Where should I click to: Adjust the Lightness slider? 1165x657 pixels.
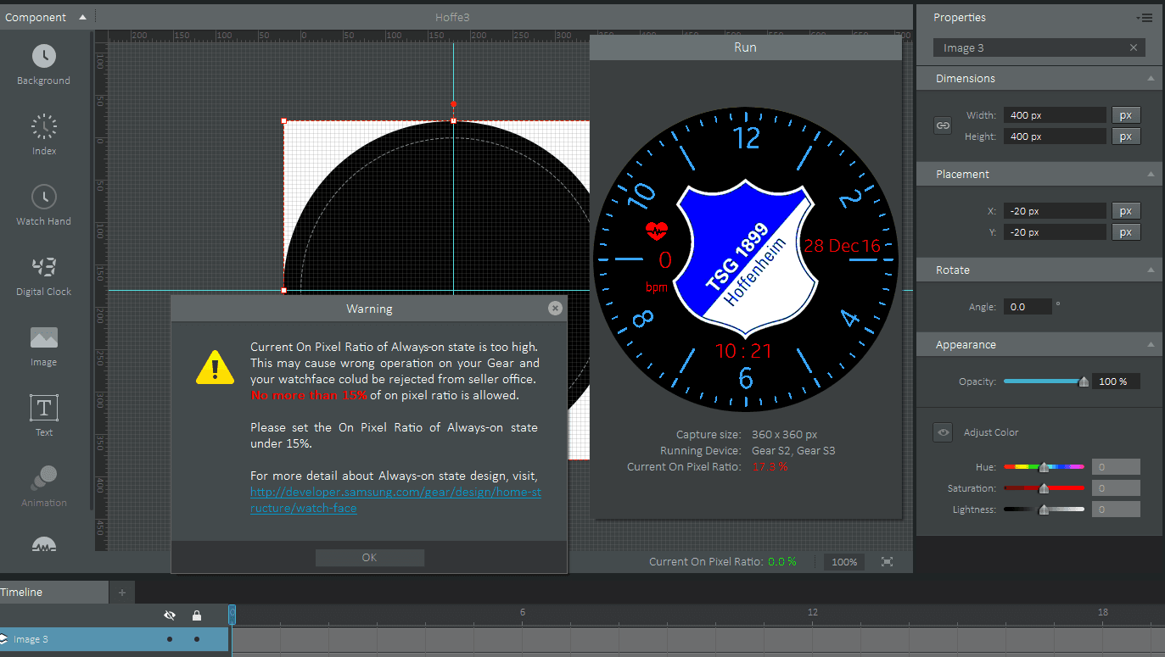[x=1044, y=509]
